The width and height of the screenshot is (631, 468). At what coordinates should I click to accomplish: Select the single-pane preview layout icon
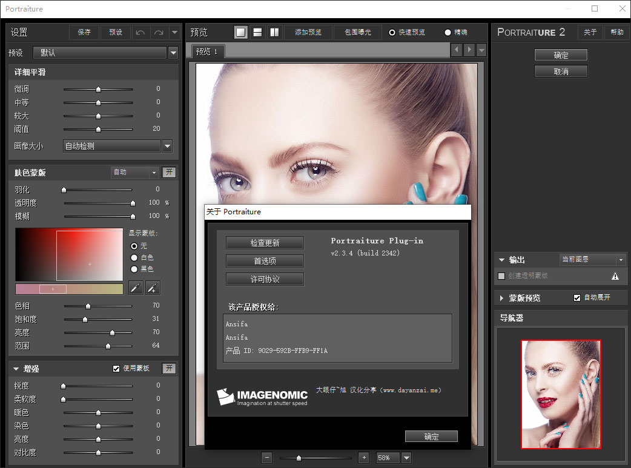pos(241,33)
